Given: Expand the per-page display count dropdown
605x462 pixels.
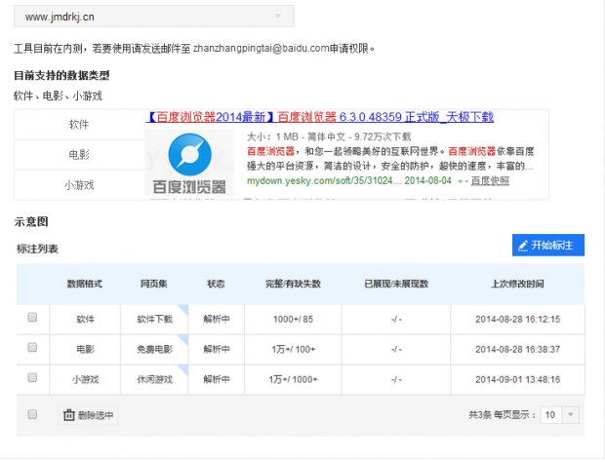Looking at the screenshot, I should (x=562, y=415).
